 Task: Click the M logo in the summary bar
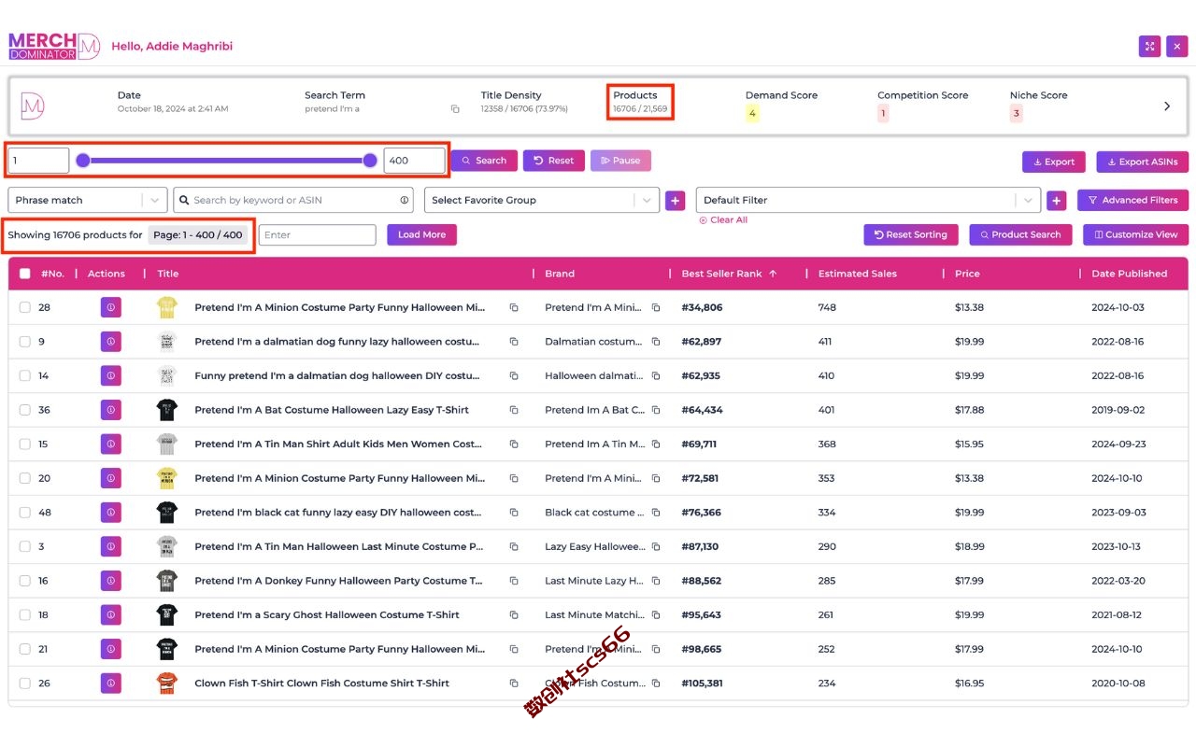point(33,106)
